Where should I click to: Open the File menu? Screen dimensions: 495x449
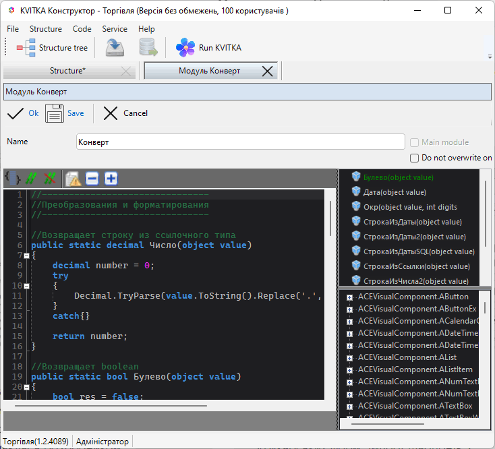pos(13,29)
